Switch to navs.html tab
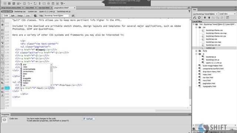The width and height of the screenshot is (237, 133). pos(30,8)
